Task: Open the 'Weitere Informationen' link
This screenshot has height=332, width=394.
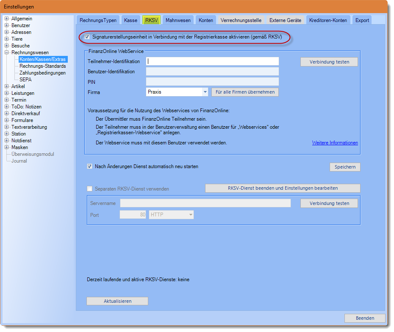Action: (x=335, y=143)
